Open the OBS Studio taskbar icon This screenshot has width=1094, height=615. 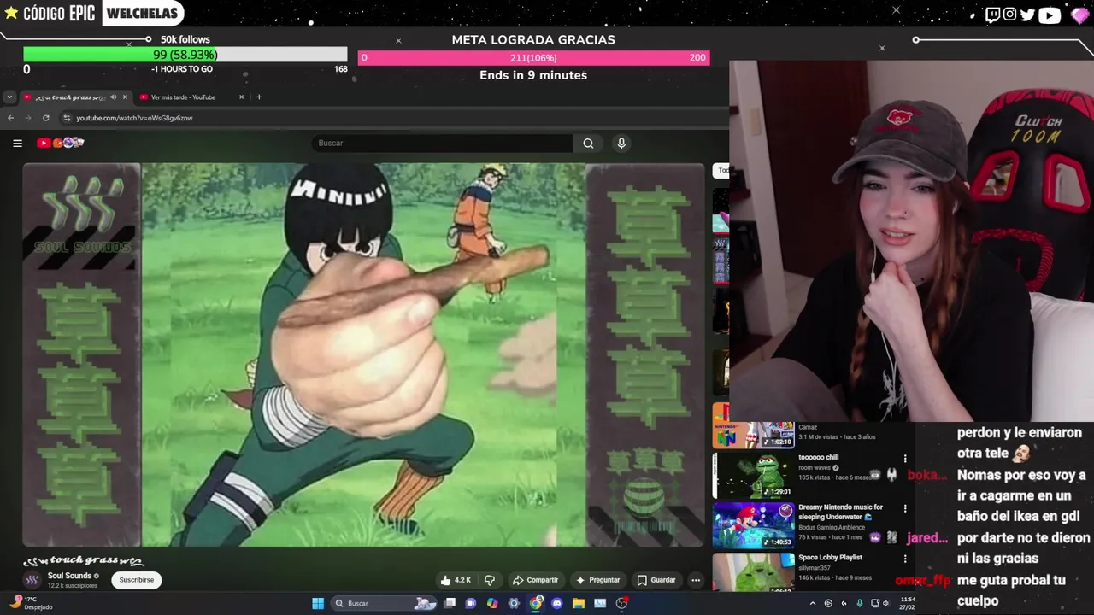(622, 603)
